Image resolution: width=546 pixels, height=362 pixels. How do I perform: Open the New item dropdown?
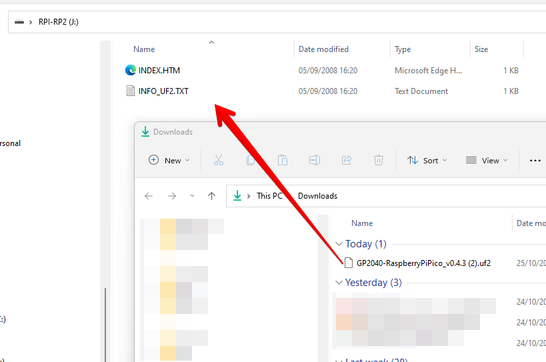pyautogui.click(x=169, y=161)
